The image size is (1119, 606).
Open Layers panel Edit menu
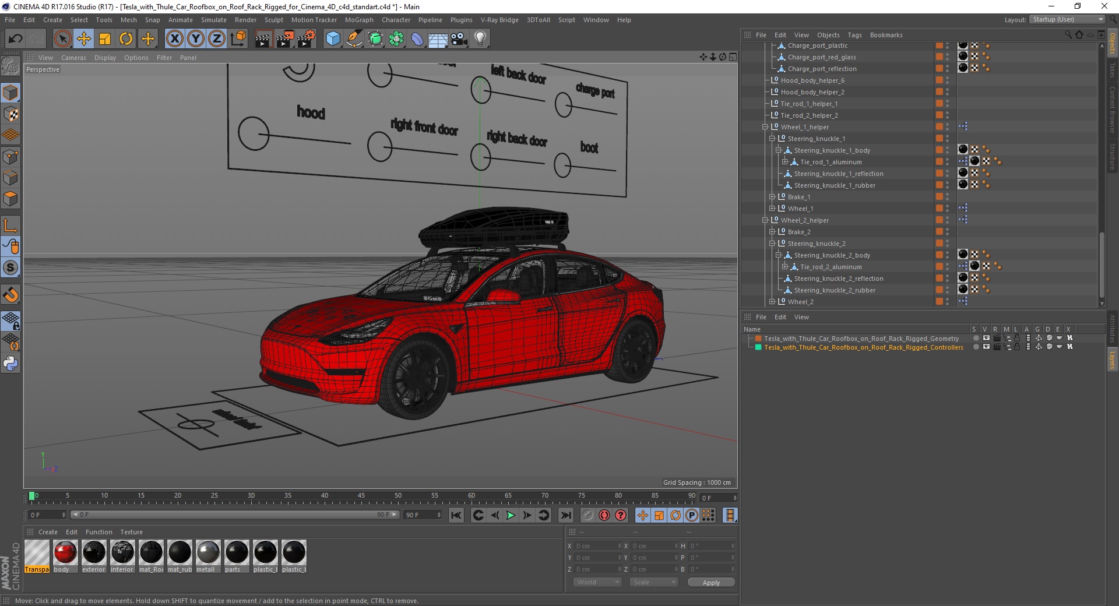point(780,317)
